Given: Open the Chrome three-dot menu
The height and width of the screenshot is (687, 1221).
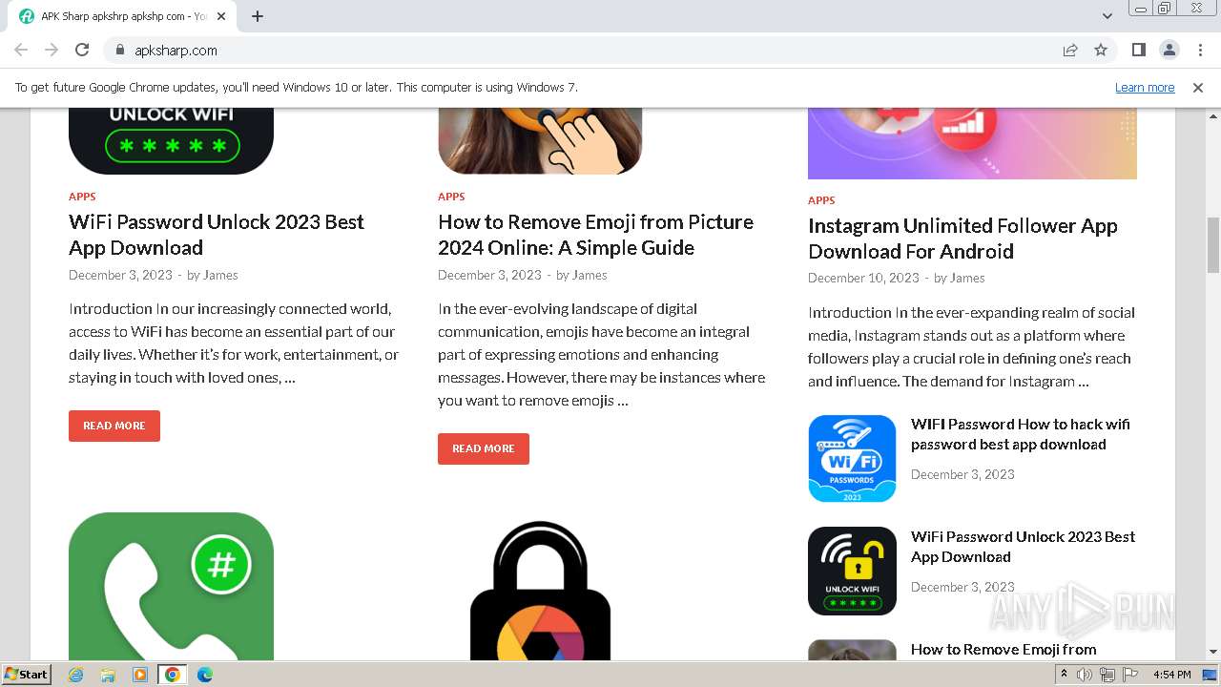Looking at the screenshot, I should coord(1199,50).
